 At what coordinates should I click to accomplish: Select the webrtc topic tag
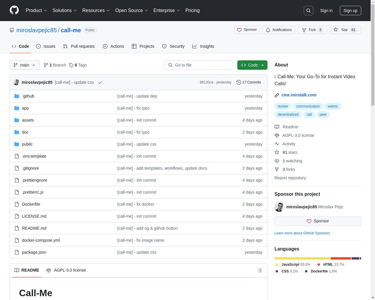pyautogui.click(x=333, y=106)
